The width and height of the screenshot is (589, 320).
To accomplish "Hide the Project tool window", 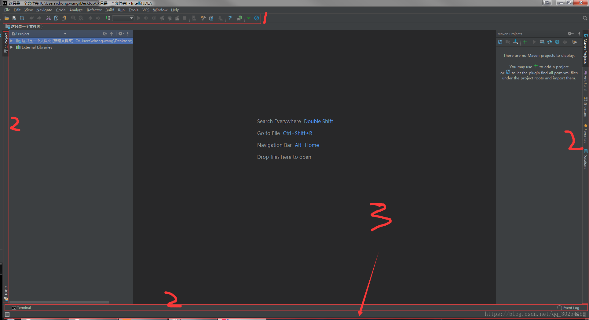I will click(x=129, y=34).
